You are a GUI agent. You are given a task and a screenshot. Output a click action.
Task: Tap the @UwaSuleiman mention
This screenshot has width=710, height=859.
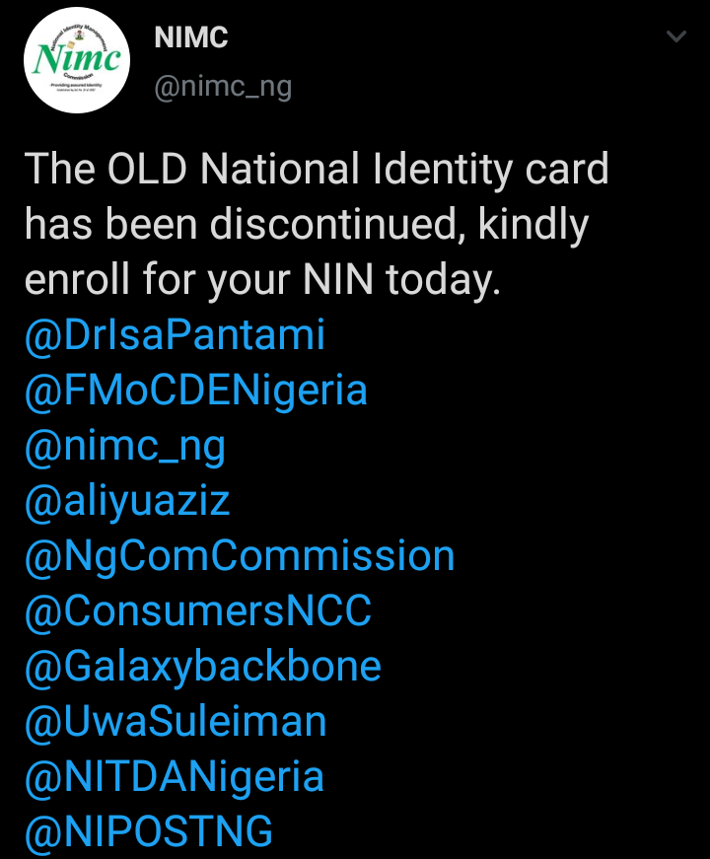tap(176, 722)
